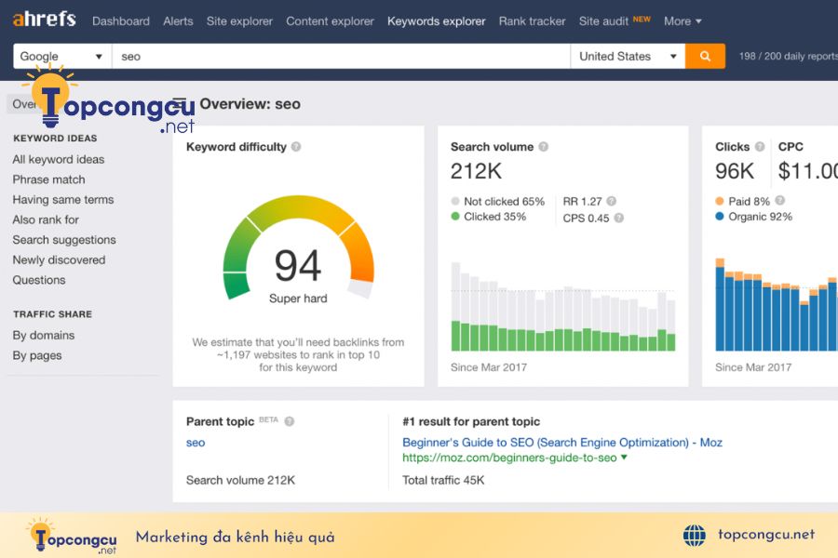Click the Organic blue legend dot
Screen dimensions: 838x558
point(720,217)
